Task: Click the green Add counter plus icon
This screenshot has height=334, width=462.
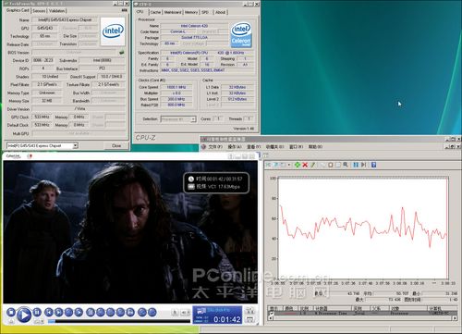Action: tap(298, 165)
